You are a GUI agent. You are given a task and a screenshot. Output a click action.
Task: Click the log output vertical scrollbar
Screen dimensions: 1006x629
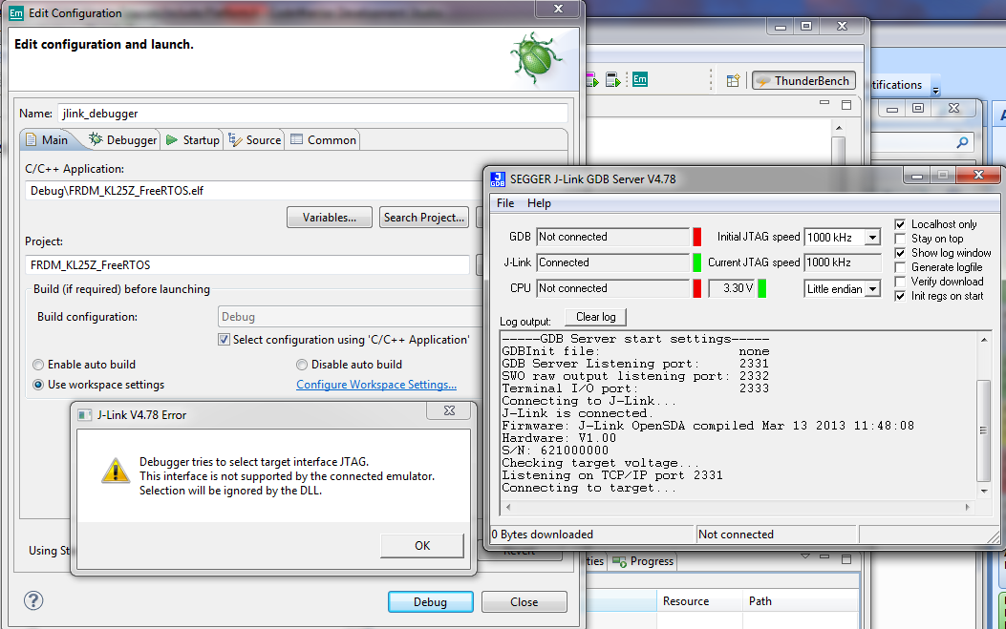pyautogui.click(x=984, y=430)
